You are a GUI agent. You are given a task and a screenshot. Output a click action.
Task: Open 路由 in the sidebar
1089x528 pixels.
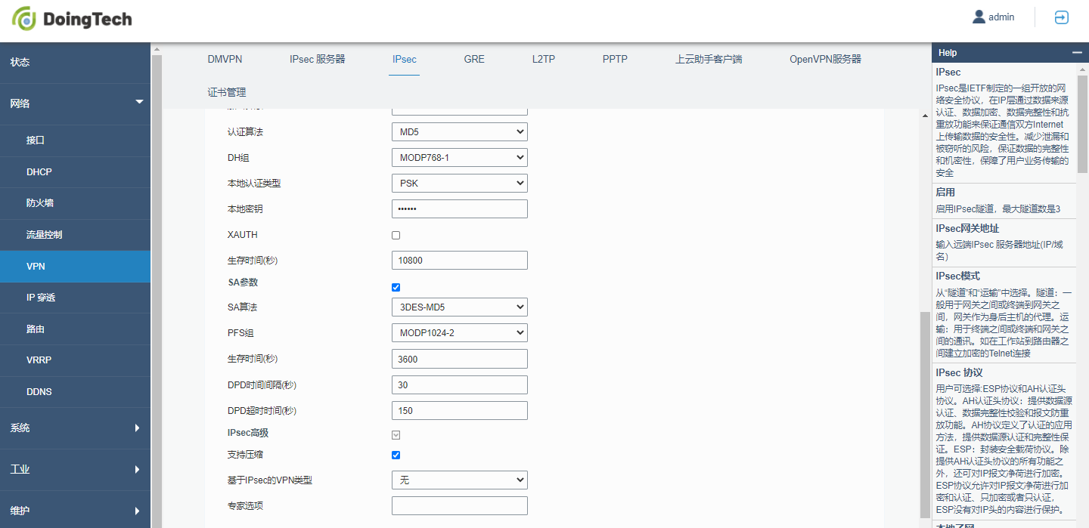[75, 329]
